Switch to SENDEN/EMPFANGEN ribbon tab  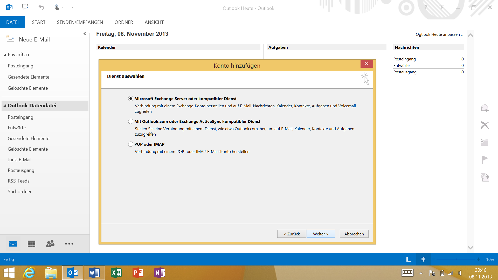point(80,22)
